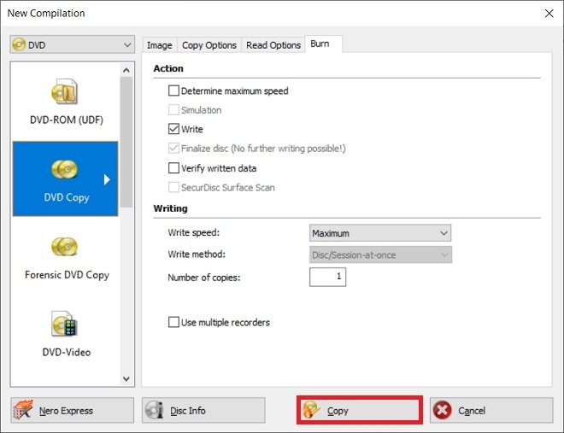Open Nero Express
Viewport: 564px width, 433px height.
(x=73, y=410)
